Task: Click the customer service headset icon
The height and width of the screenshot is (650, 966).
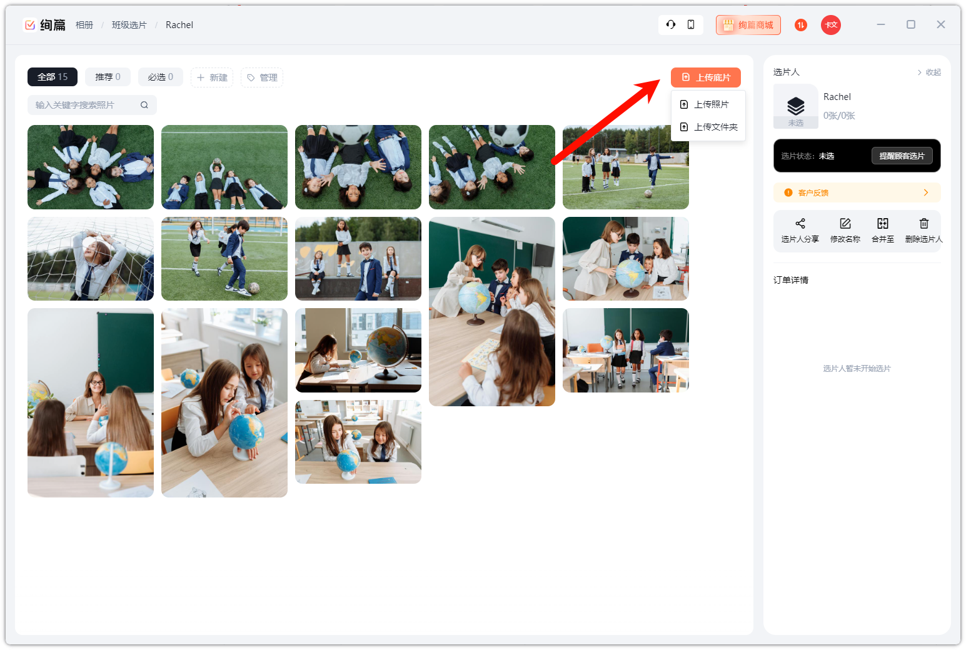Action: click(x=671, y=24)
